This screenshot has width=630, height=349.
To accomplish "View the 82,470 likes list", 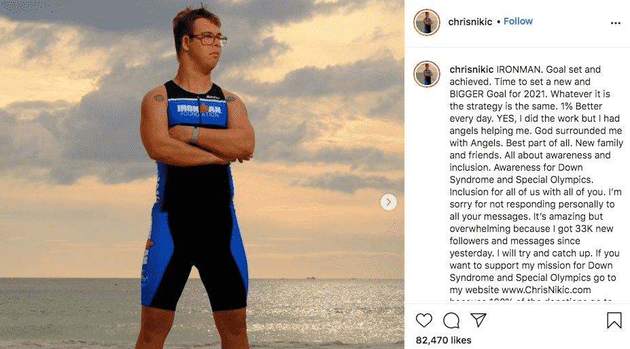I will (444, 340).
